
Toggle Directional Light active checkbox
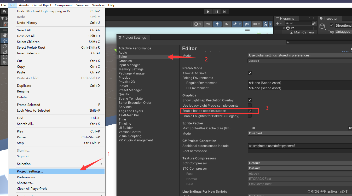332,25
